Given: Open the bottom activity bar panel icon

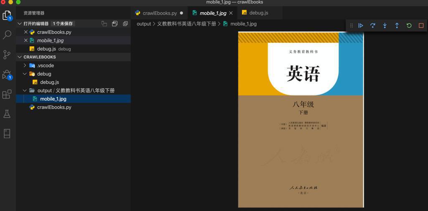Looking at the screenshot, I should pyautogui.click(x=7, y=134).
